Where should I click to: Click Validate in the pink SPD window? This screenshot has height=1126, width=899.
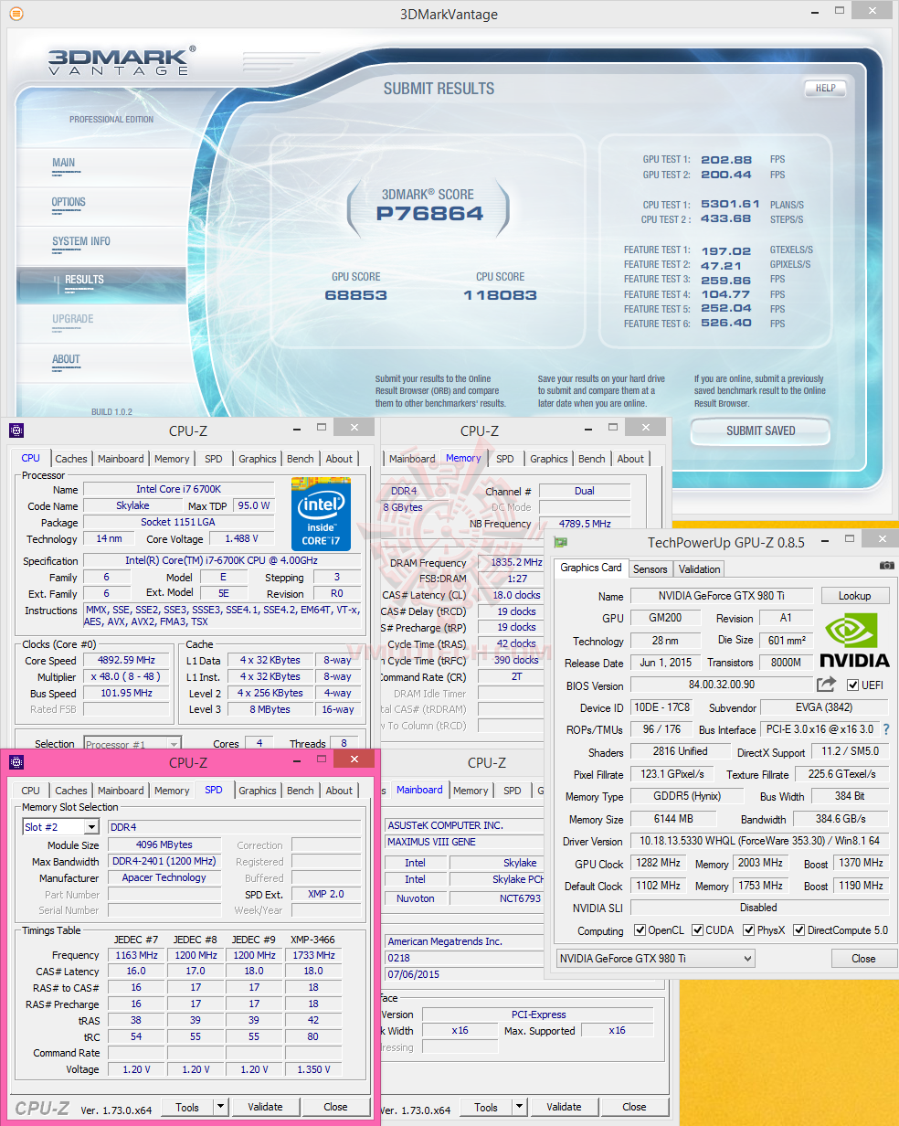pos(265,1107)
